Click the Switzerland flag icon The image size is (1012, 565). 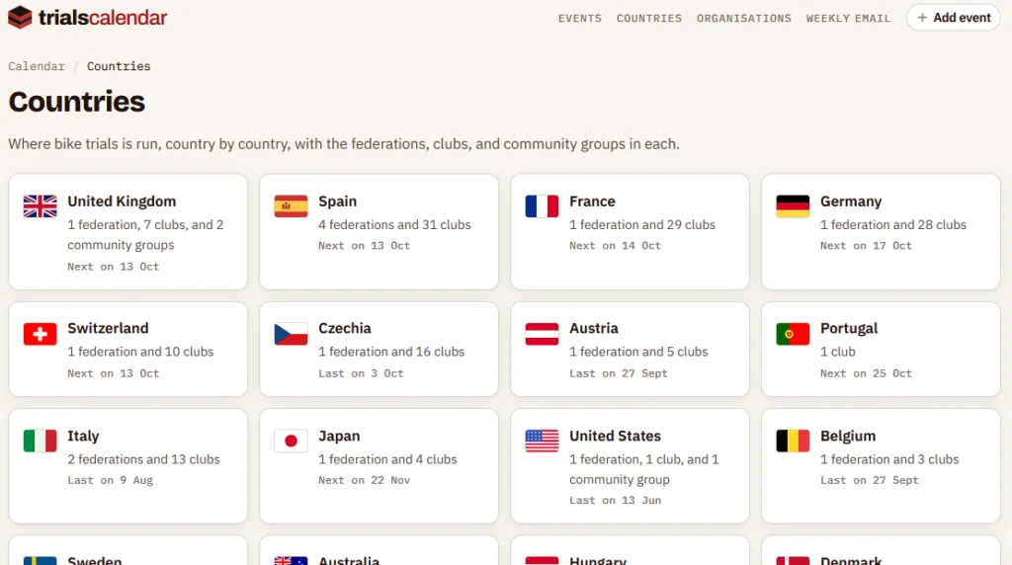[40, 334]
